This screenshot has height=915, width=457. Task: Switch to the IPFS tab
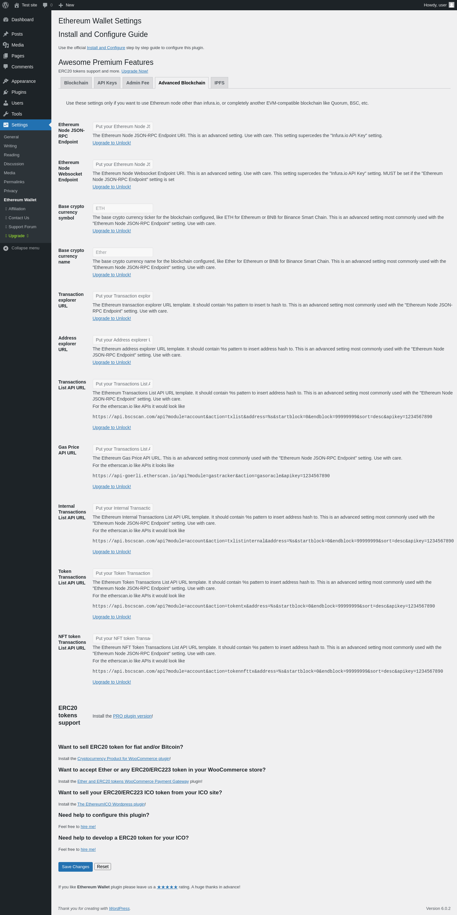click(220, 83)
